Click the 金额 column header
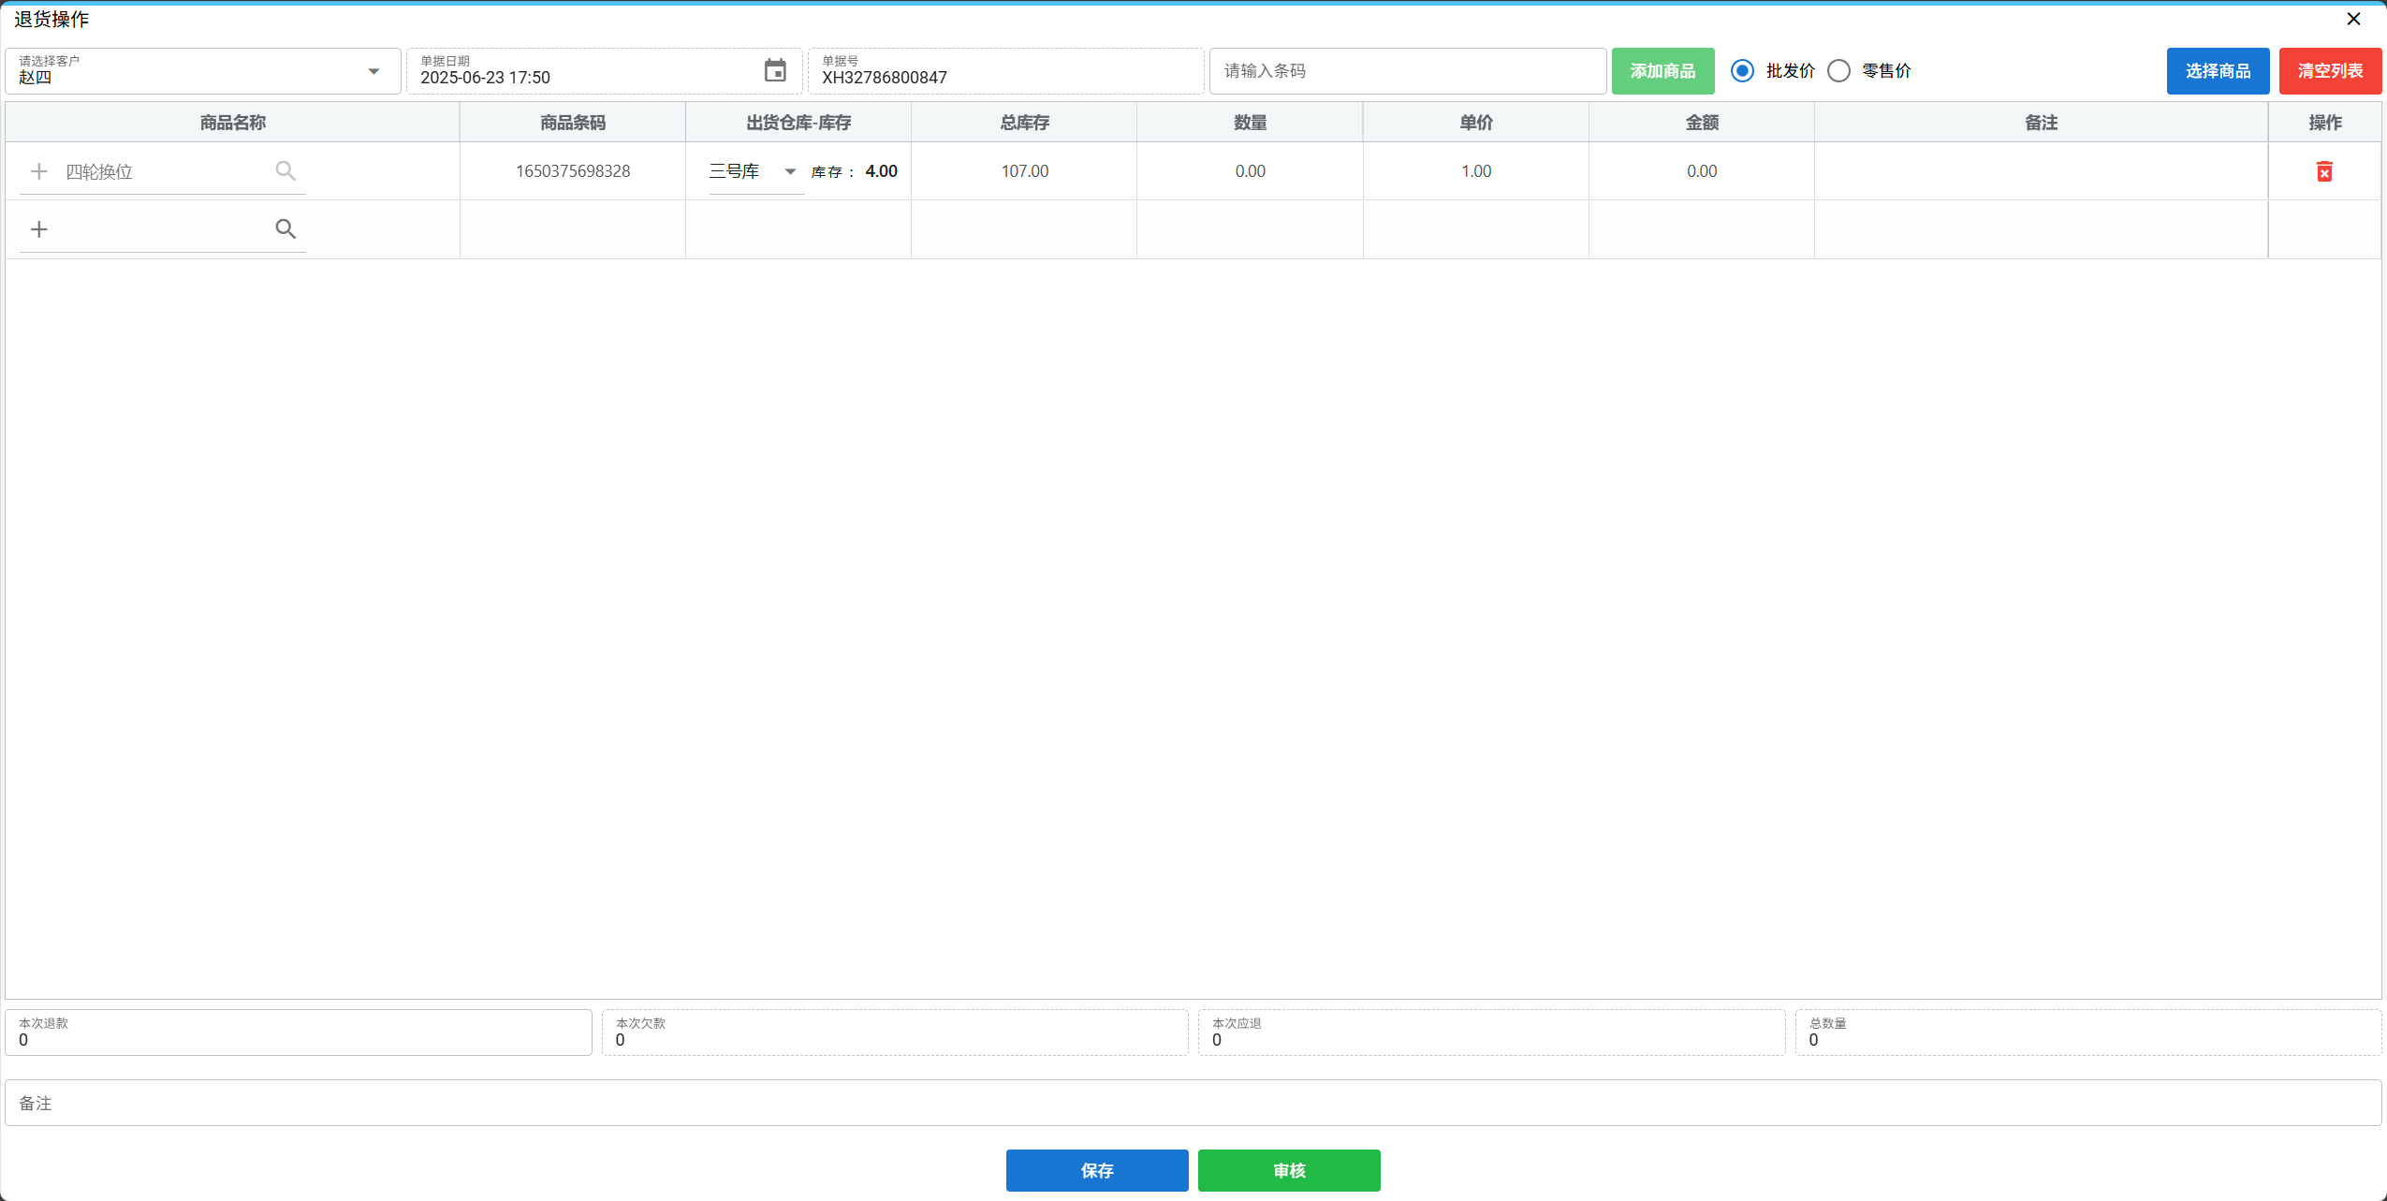2387x1201 pixels. pos(1701,123)
